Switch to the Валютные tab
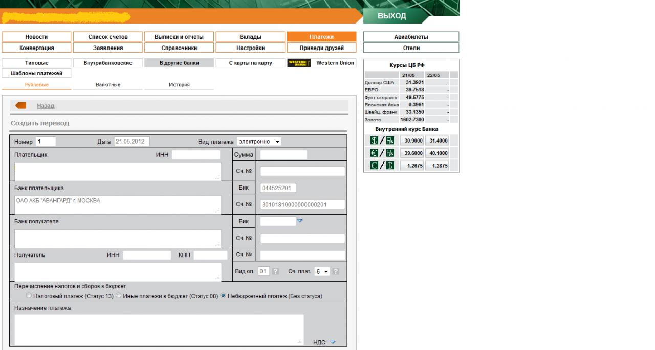This screenshot has height=350, width=655. pos(108,84)
